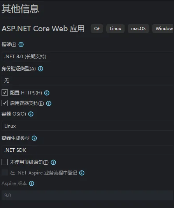Viewport: 174px width, 208px height.
Task: Uncheck the 配置 HTTPS(H) checkbox
Action: pyautogui.click(x=5, y=92)
